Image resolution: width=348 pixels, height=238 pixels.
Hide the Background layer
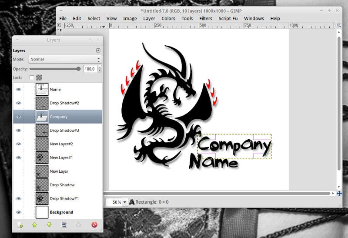point(18,212)
